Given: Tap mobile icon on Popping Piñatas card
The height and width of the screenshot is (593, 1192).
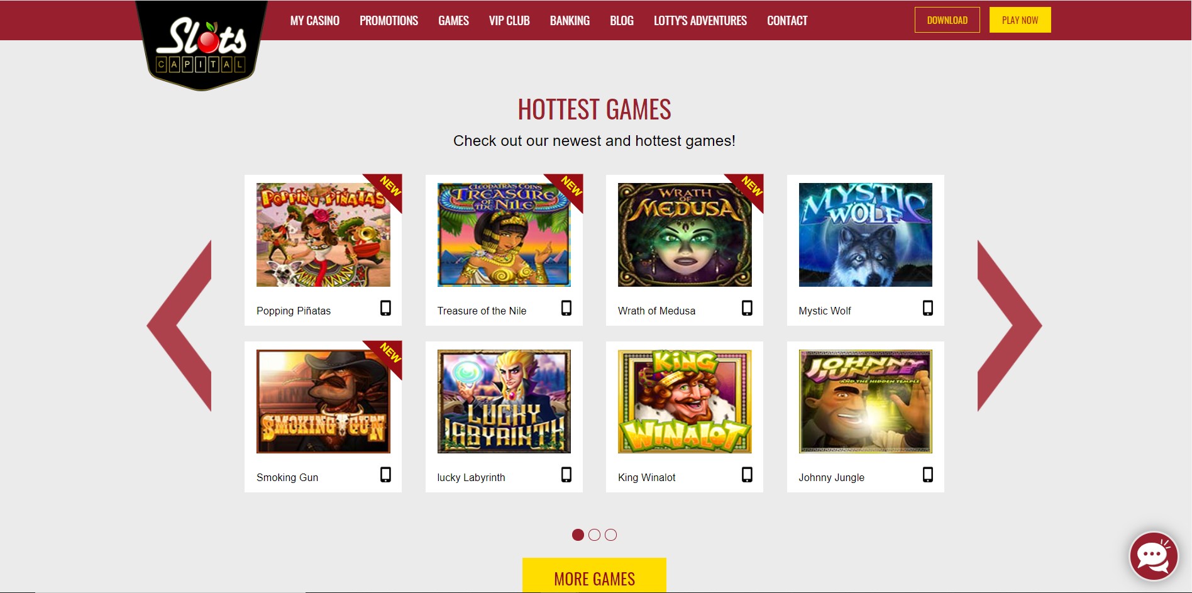Looking at the screenshot, I should [x=385, y=308].
